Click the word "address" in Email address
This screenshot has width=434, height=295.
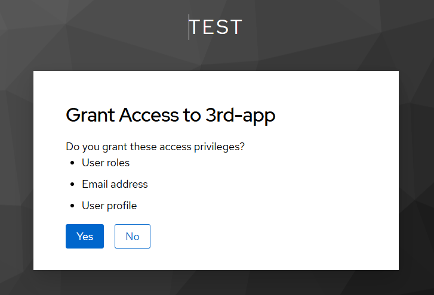(129, 184)
